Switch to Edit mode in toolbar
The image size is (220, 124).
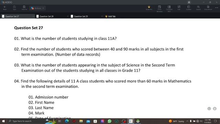tap(179, 8)
